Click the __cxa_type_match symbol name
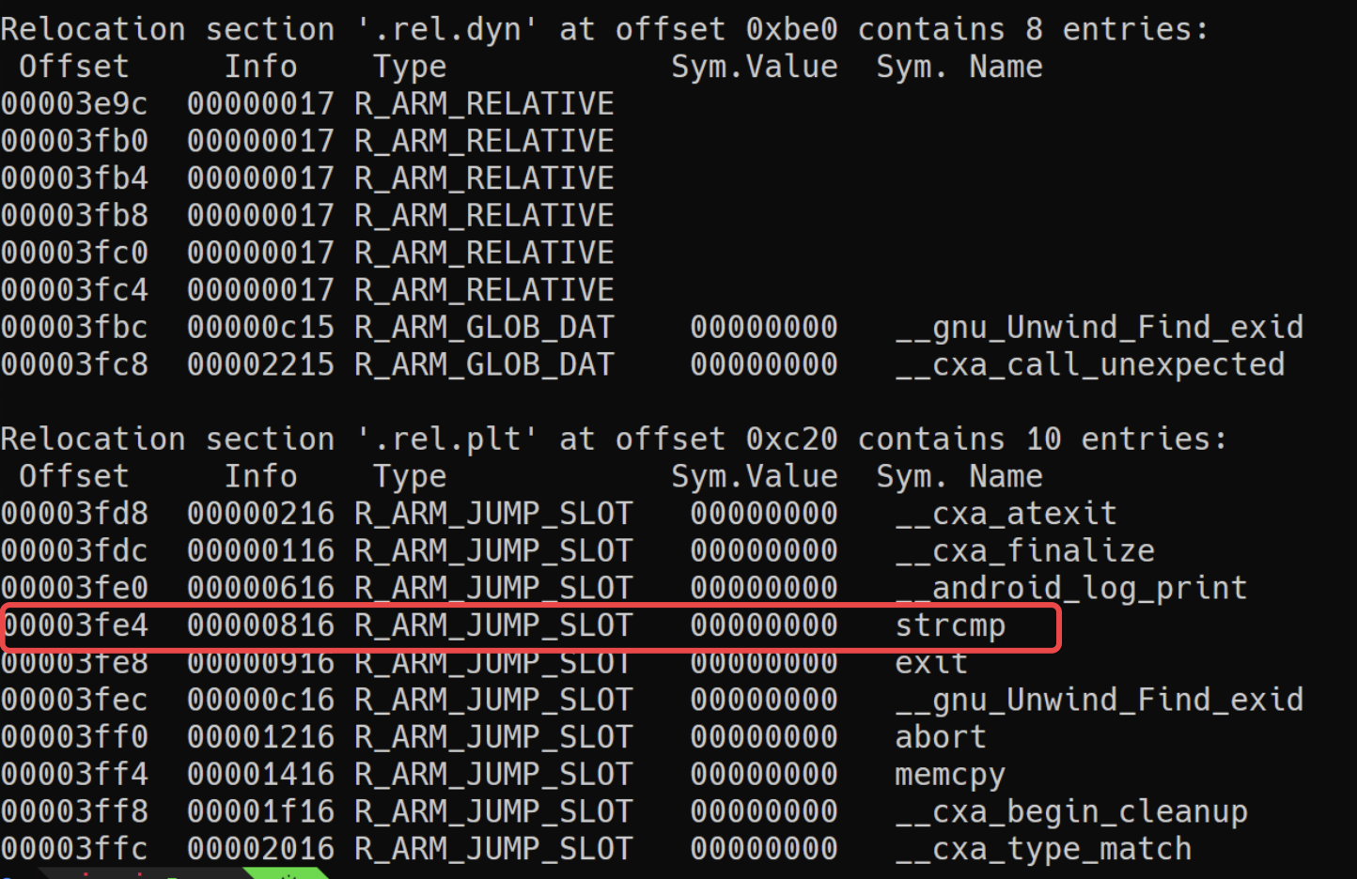The height and width of the screenshot is (879, 1357). [1043, 850]
